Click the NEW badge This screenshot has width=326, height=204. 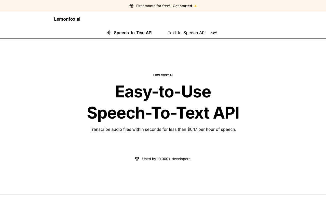(213, 33)
